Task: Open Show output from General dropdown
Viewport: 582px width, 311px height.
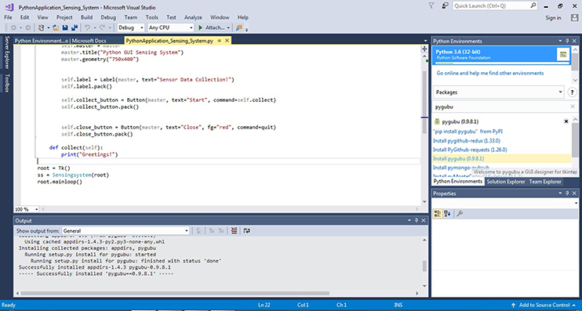Action: 125,230
